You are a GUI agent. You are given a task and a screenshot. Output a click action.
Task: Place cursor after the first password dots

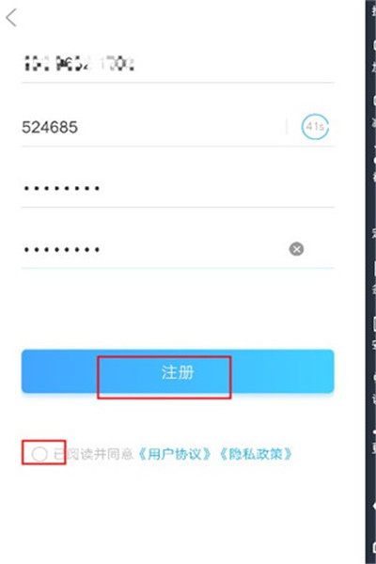pos(102,188)
